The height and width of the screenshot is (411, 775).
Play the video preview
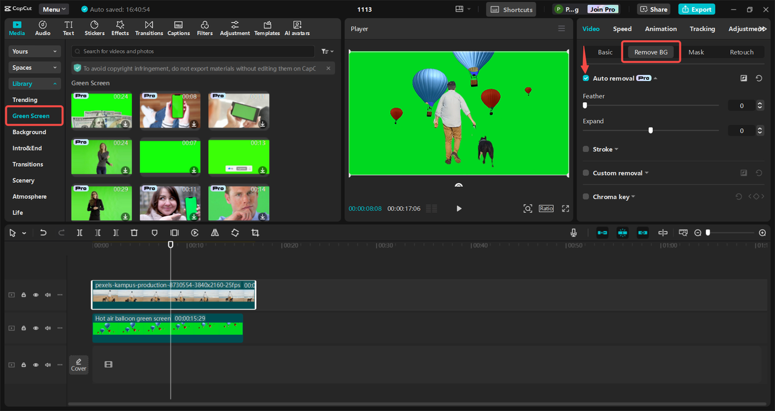[x=458, y=209]
